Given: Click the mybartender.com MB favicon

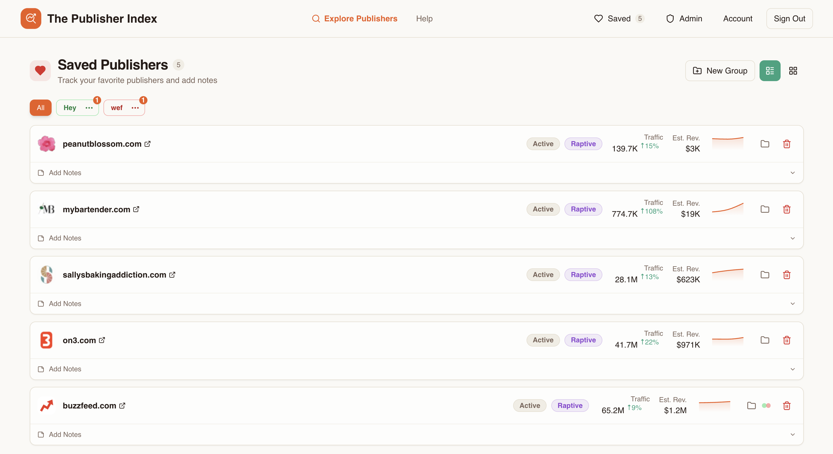Looking at the screenshot, I should click(47, 209).
